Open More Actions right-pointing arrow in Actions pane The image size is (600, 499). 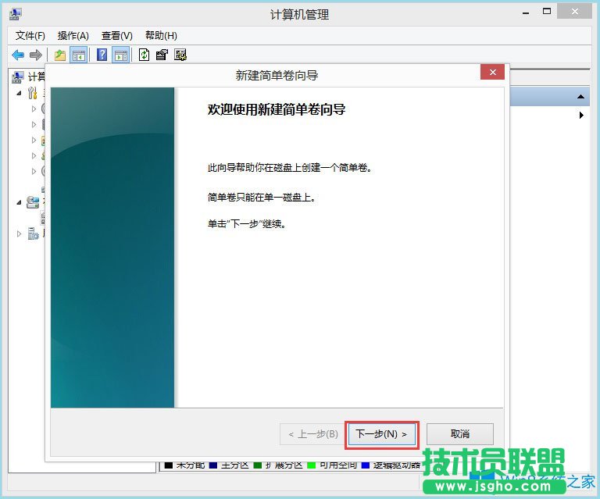[581, 115]
